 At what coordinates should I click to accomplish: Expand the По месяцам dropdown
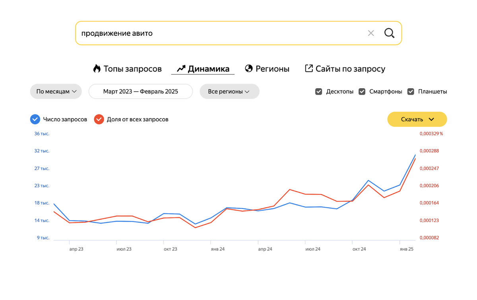pyautogui.click(x=56, y=91)
